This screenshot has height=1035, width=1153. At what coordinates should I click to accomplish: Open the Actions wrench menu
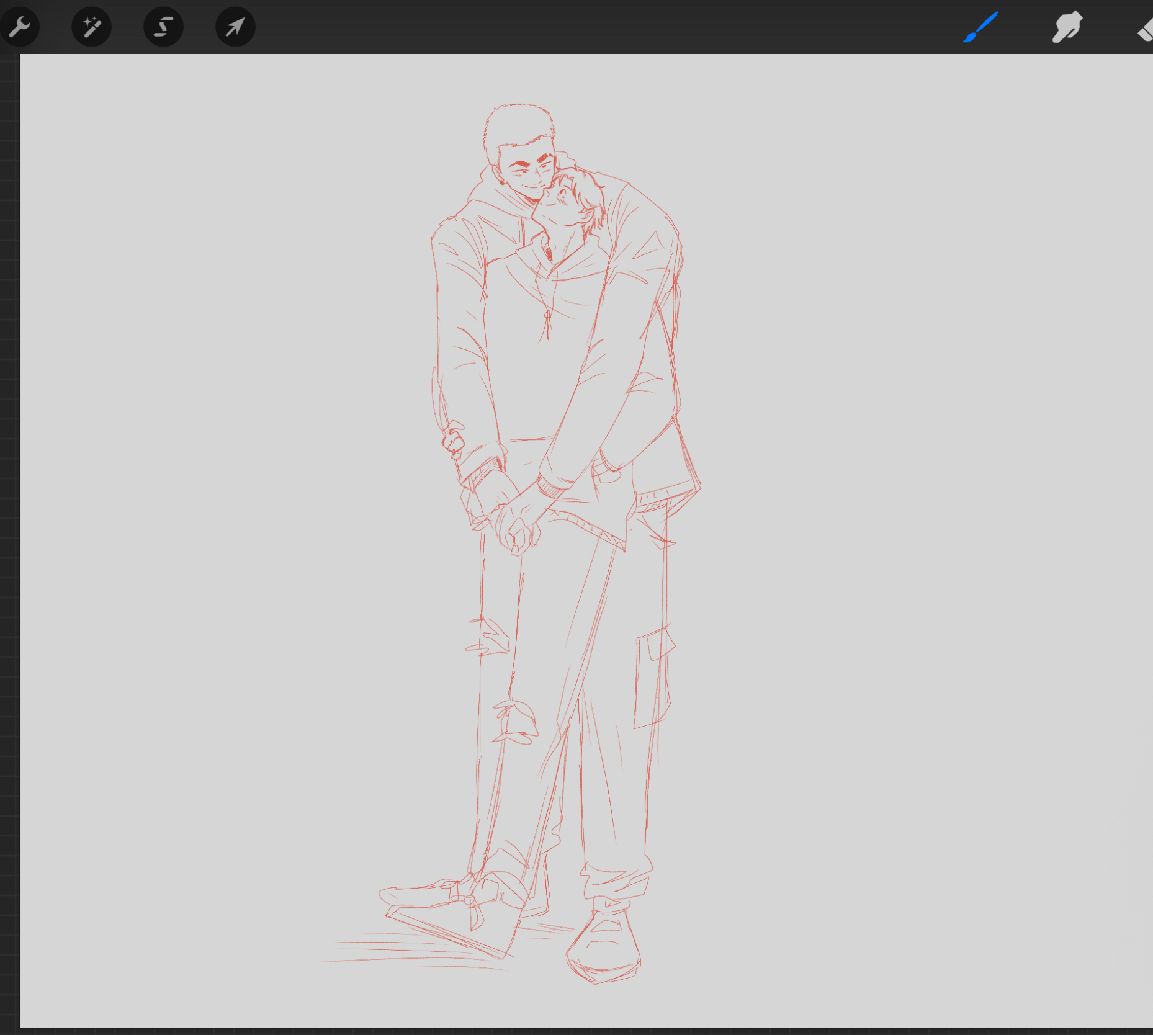pos(20,27)
